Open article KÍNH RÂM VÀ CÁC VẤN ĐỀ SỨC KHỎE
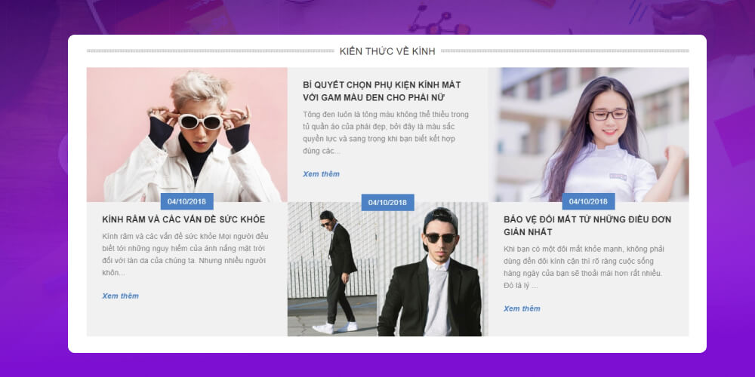 coord(183,219)
